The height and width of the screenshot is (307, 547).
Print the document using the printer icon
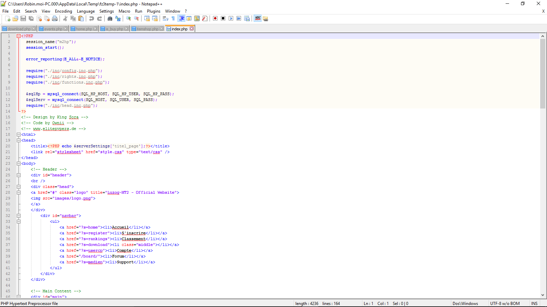click(55, 18)
